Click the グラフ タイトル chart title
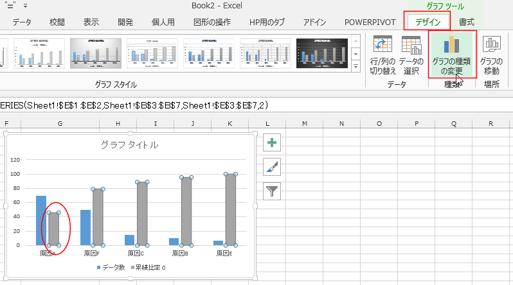The image size is (513, 285). pyautogui.click(x=130, y=145)
